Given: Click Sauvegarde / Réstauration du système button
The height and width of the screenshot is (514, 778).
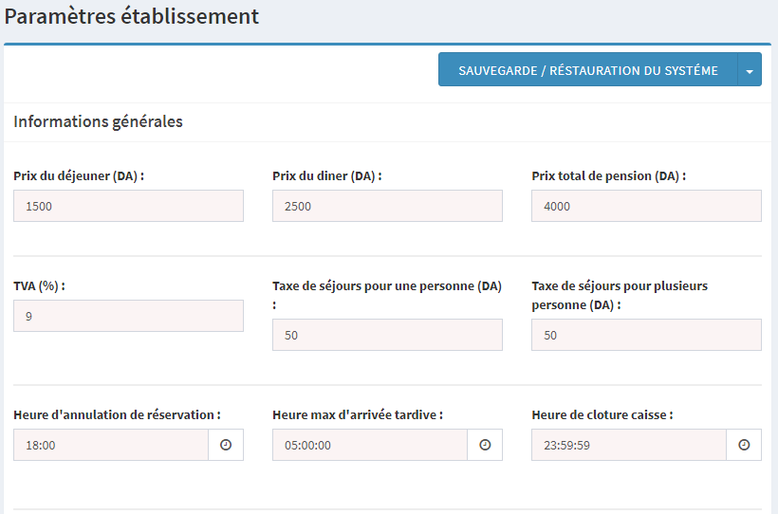Looking at the screenshot, I should pyautogui.click(x=587, y=70).
